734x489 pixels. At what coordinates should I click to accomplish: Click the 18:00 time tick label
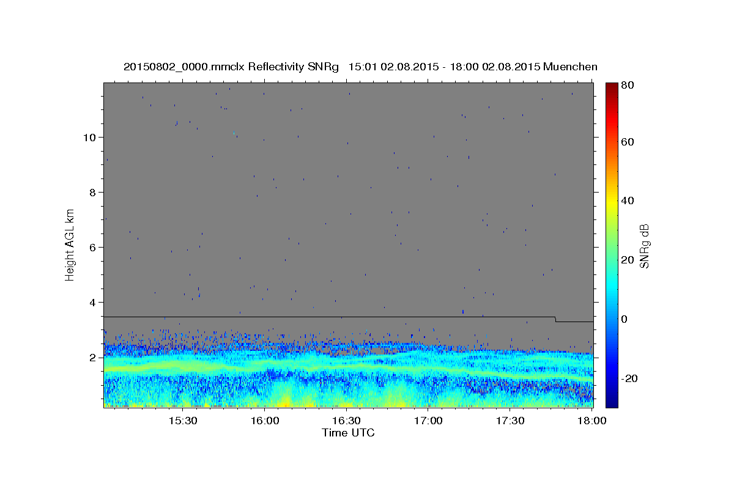592,421
